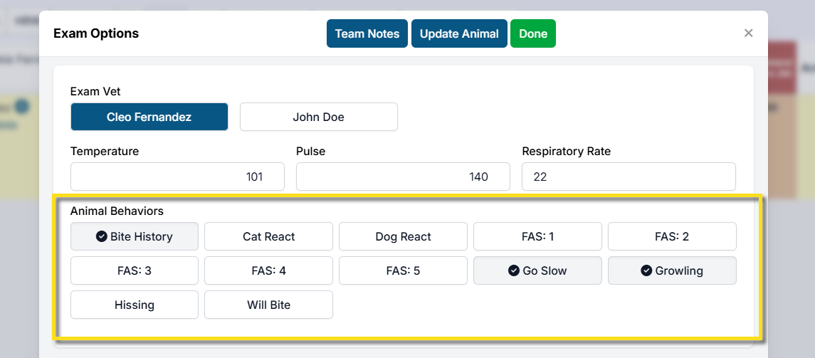Close the Exam Options dialog
This screenshot has width=815, height=358.
(748, 33)
